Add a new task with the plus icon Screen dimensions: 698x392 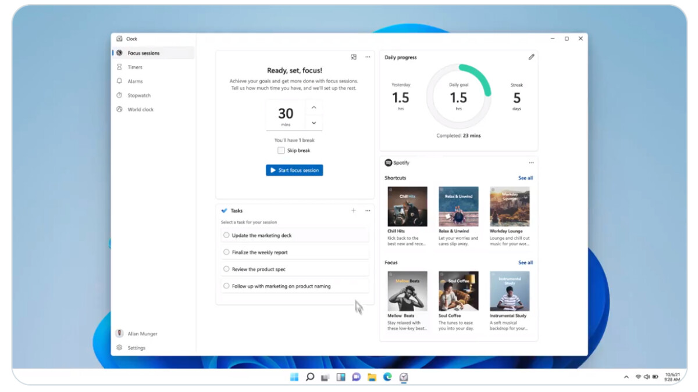point(353,210)
